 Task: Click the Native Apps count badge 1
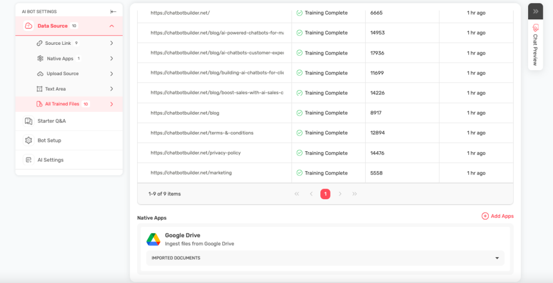78,58
